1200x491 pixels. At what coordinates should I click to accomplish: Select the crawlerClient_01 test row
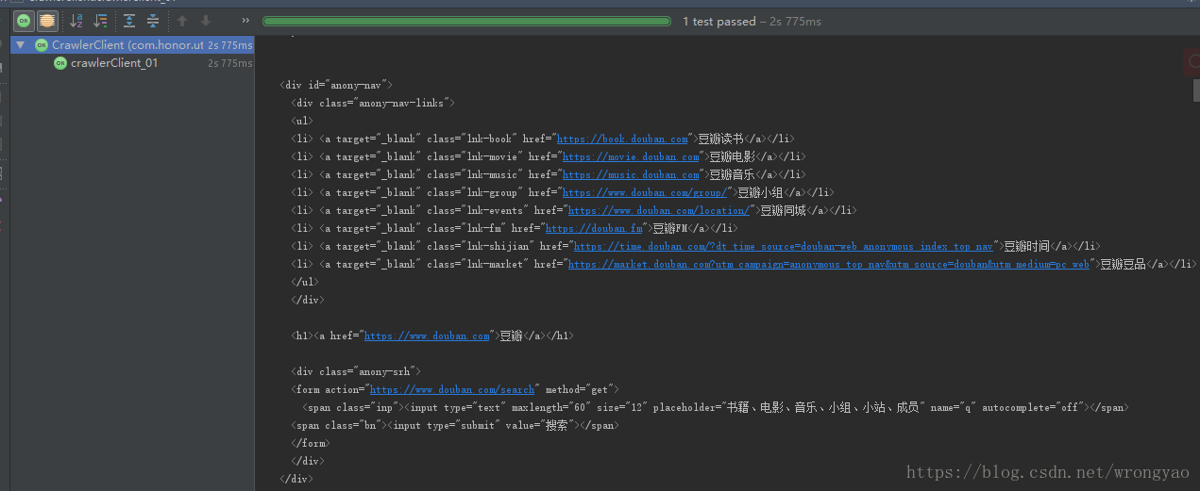[132, 63]
